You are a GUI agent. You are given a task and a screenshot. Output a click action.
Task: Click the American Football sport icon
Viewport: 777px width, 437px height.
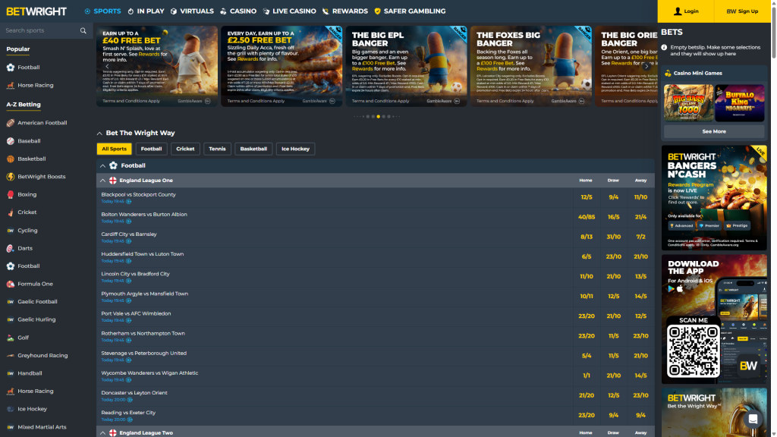point(11,123)
